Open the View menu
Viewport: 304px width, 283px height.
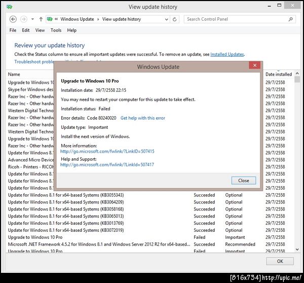point(40,30)
